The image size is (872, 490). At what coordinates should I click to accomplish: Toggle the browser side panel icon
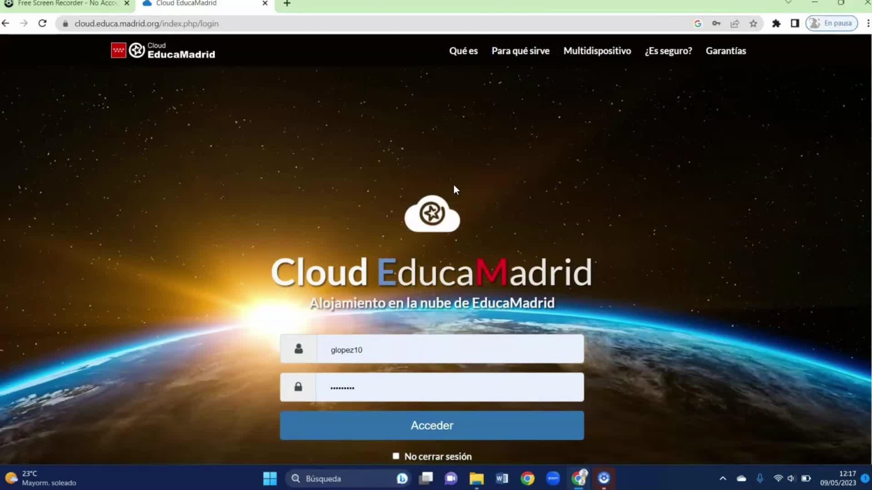[795, 24]
